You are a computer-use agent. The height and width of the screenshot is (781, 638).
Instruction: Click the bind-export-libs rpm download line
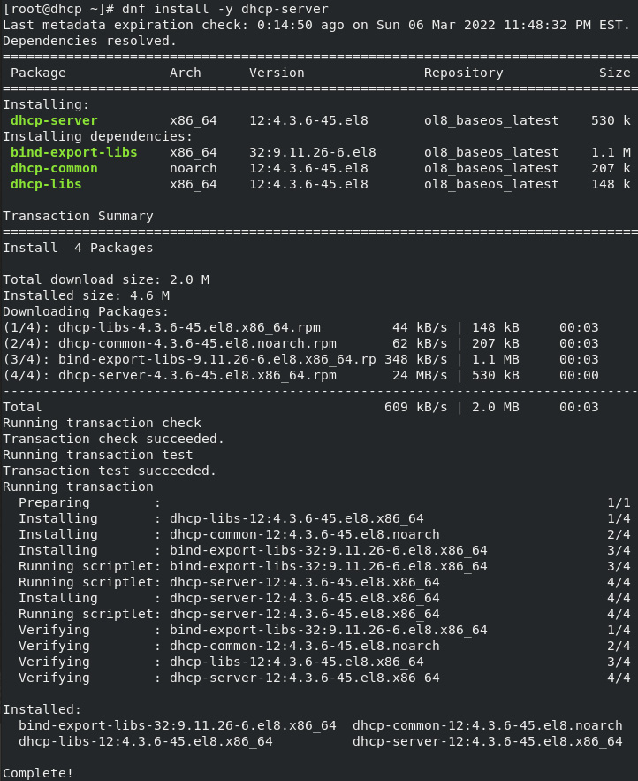(x=300, y=360)
